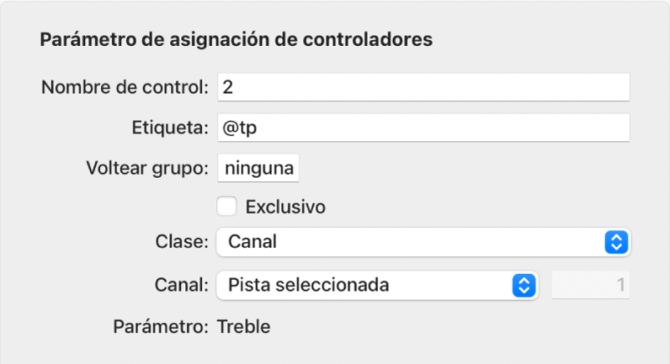
Task: Click the 'Voltear grupo:' label
Action: [147, 169]
